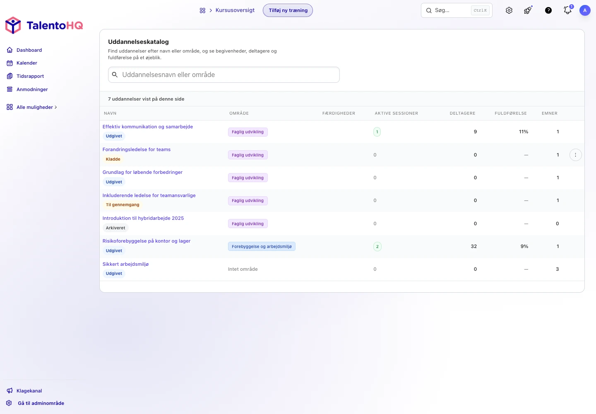Click the FULDFØRELSE column header
Viewport: 596px width, 414px height.
pos(511,113)
